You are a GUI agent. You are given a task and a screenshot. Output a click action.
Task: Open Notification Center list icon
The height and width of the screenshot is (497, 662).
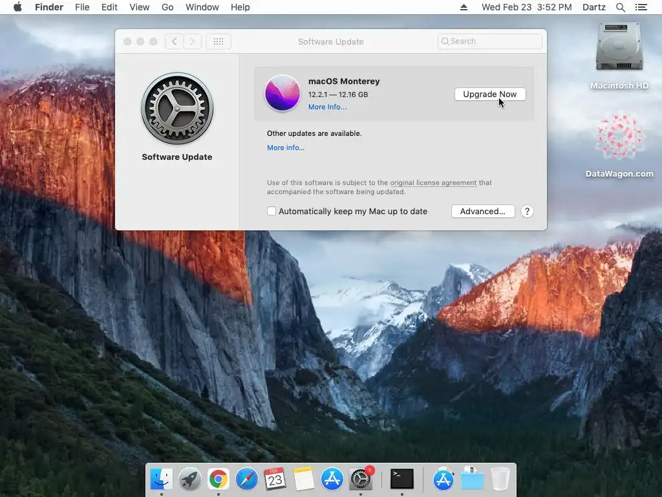[641, 7]
